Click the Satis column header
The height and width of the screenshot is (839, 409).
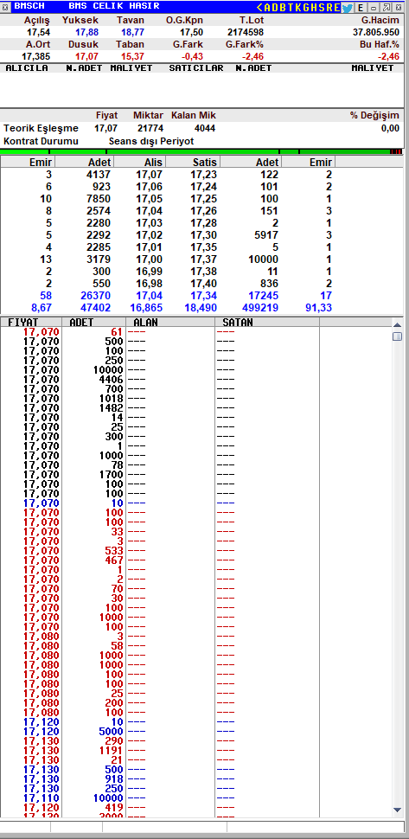pos(193,162)
